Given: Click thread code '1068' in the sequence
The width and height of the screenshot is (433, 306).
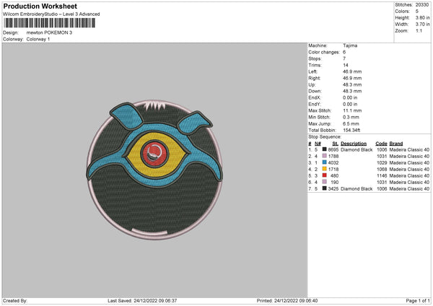Looking at the screenshot, I should 382,170.
